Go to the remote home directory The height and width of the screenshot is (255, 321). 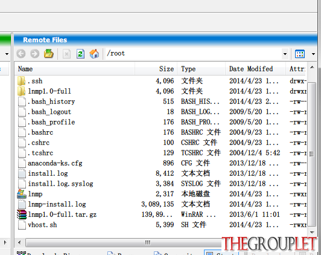click(94, 54)
